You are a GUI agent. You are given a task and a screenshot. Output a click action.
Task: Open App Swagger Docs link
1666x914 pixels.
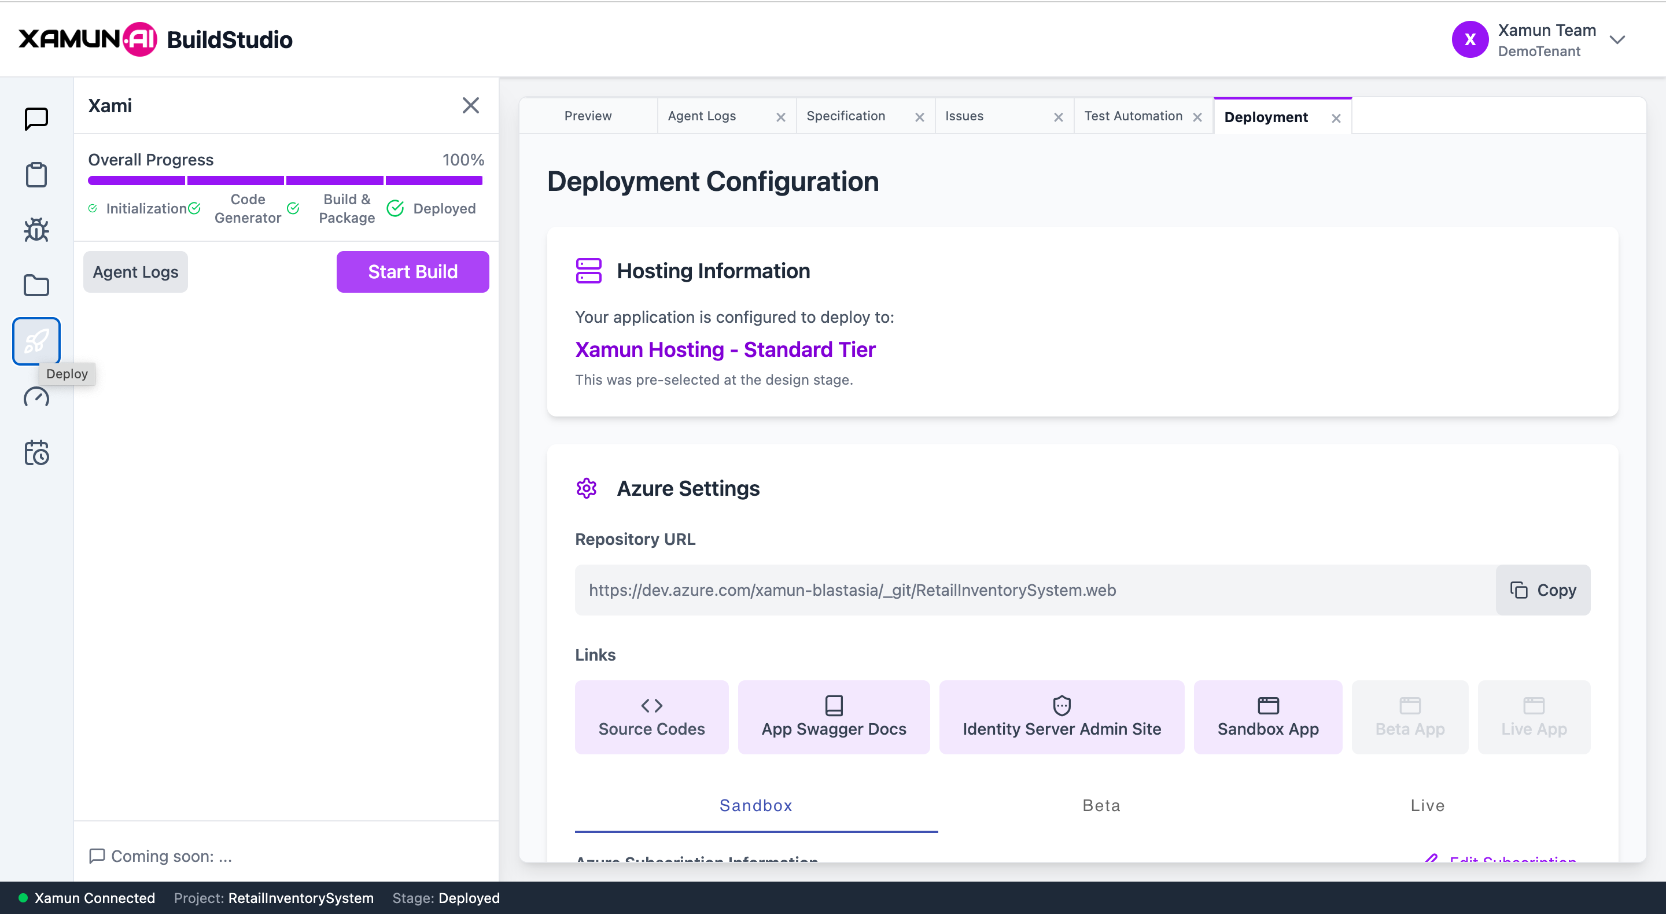(834, 717)
